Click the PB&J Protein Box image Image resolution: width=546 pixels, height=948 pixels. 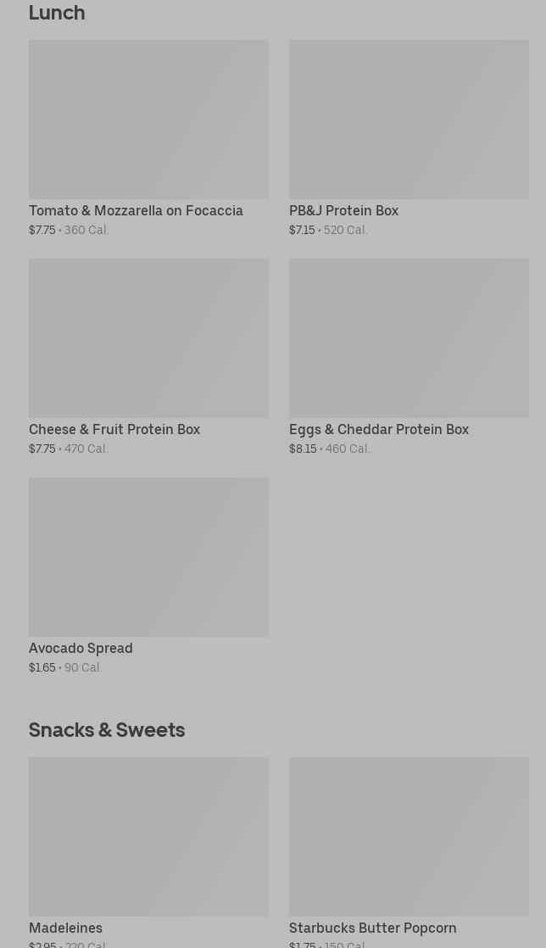(409, 119)
